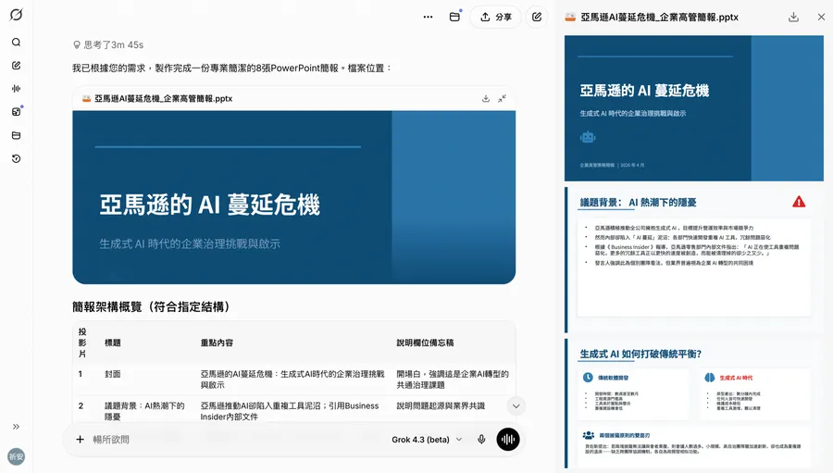Click the plus attach button

coord(80,440)
